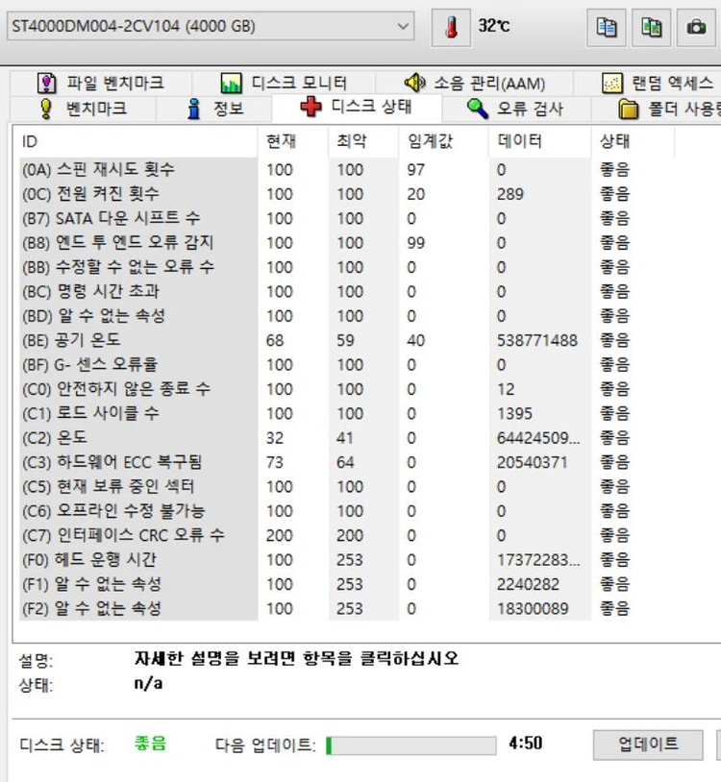Viewport: 721px width, 782px height.
Task: Click the green 좋음 disk status text
Action: pos(150,744)
